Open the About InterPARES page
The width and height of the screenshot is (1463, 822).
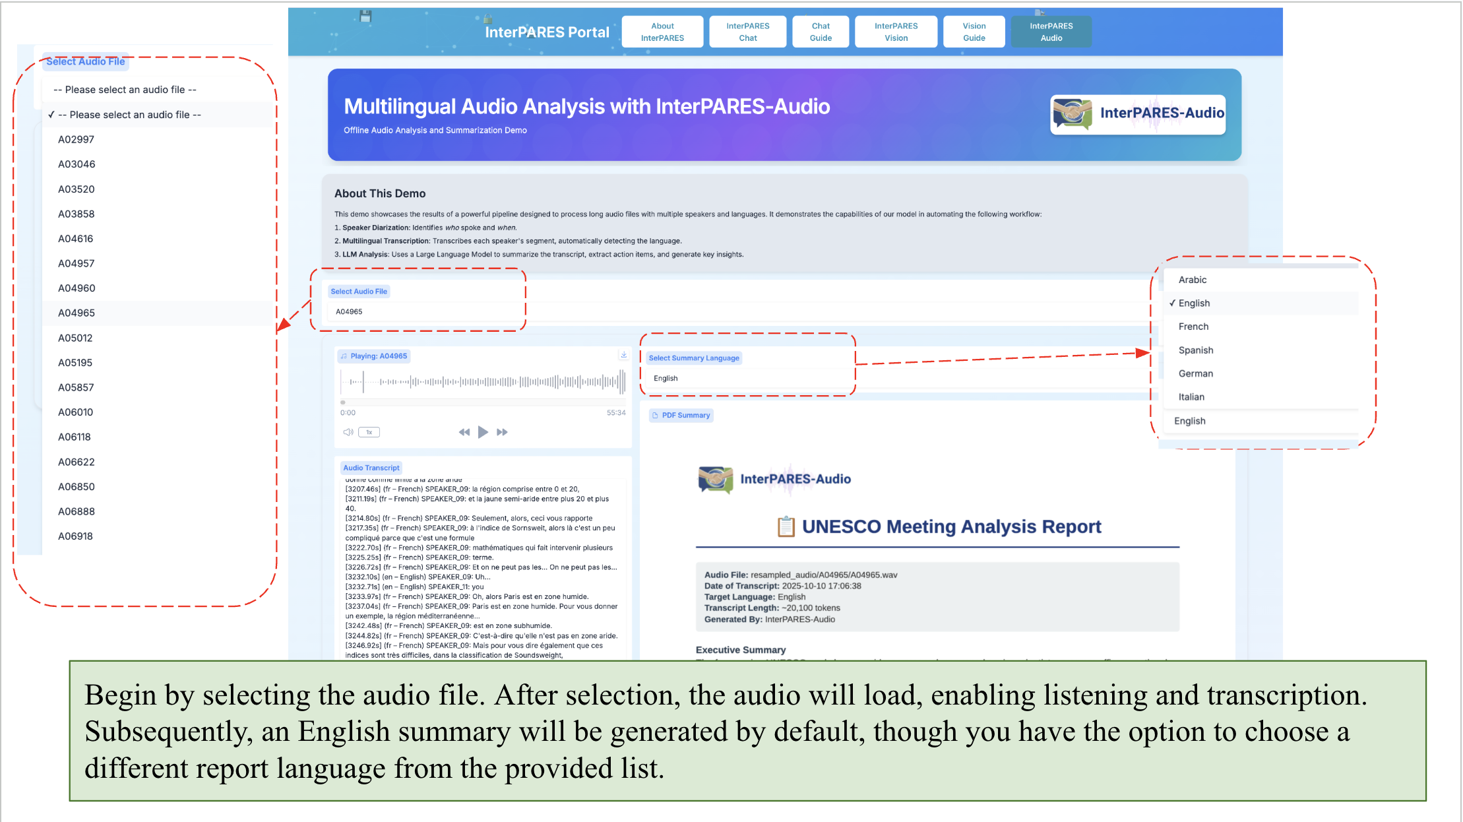[x=662, y=32]
